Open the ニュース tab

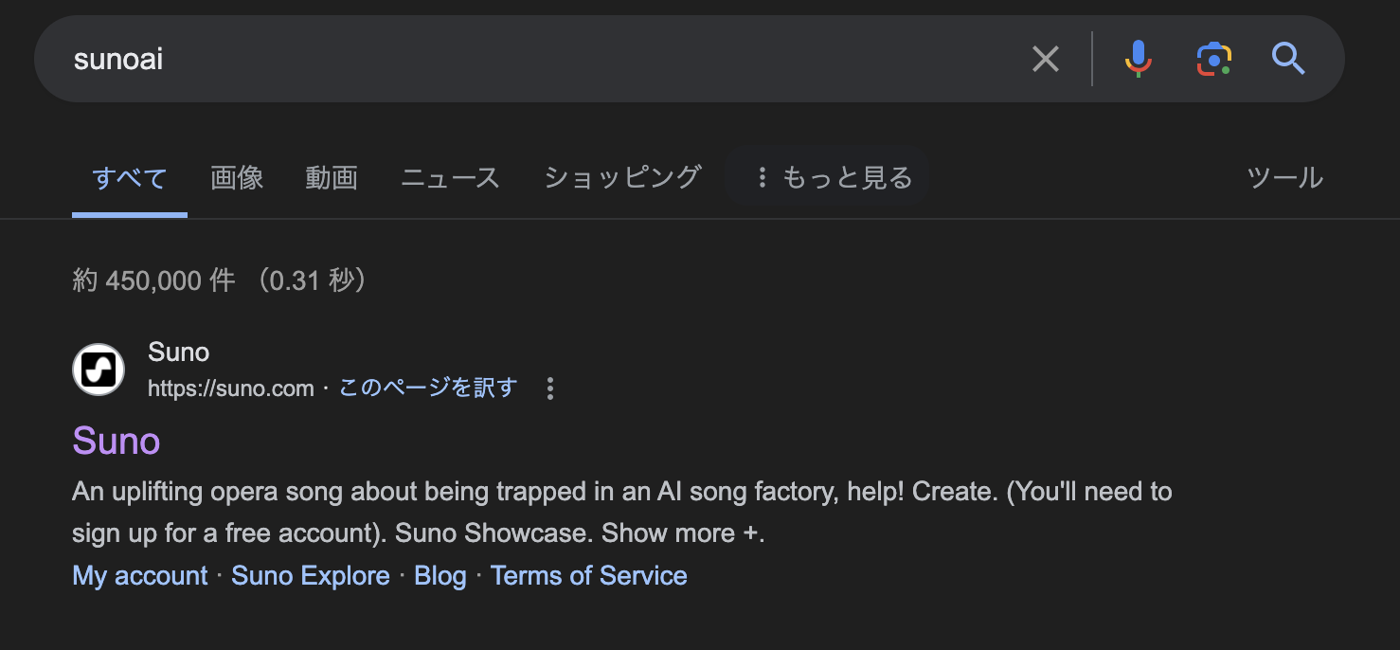[x=450, y=177]
